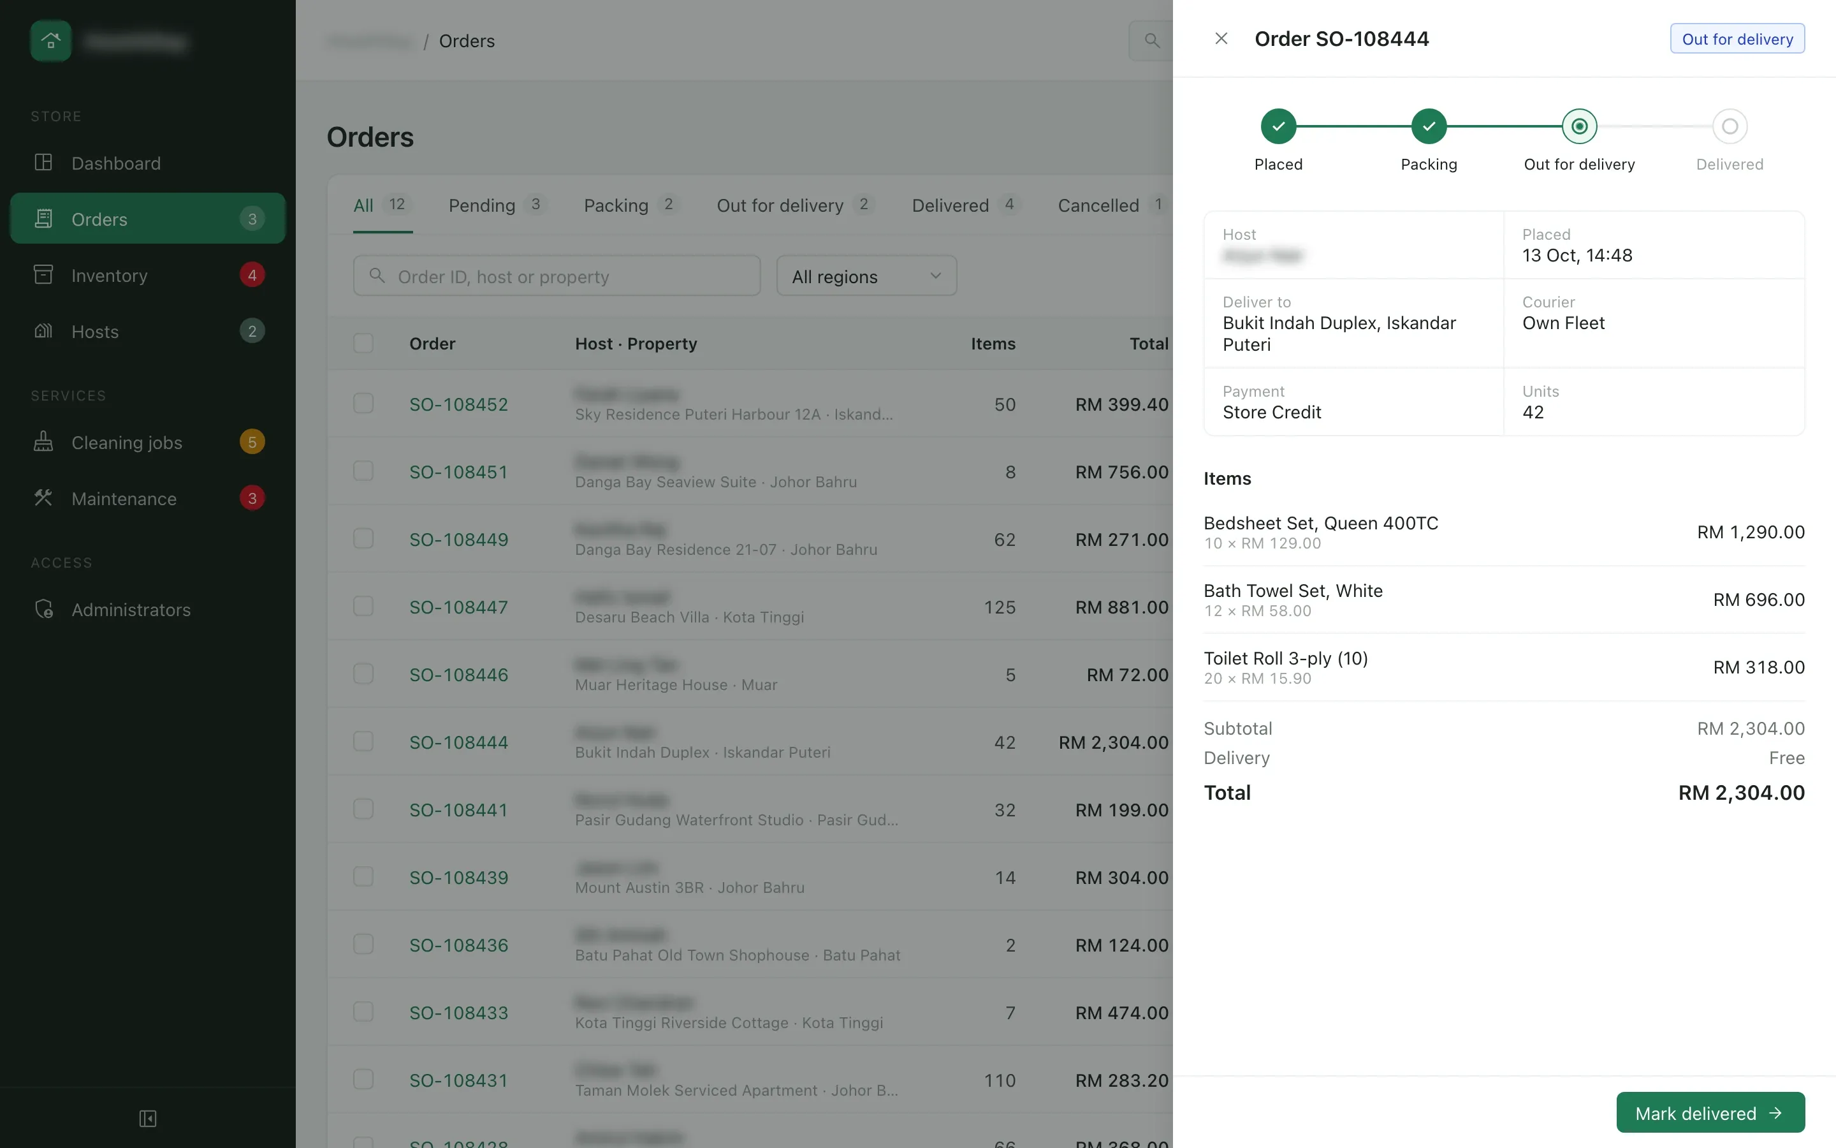Click the Maintenance badge showing 3

[x=252, y=498]
